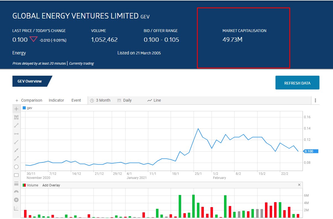This screenshot has height=219, width=333.
Task: Click Add Overlay in the Volume panel
Action: tap(51, 185)
